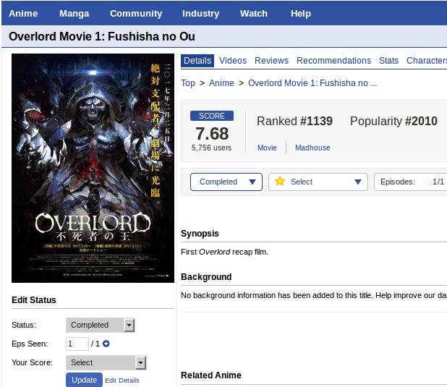This screenshot has height=387, width=447.
Task: Click the Anime breadcrumb link
Action: point(221,83)
